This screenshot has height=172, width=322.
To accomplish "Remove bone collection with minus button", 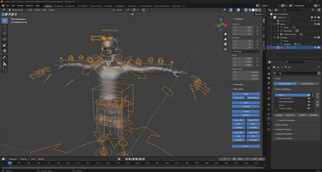I will [318, 98].
